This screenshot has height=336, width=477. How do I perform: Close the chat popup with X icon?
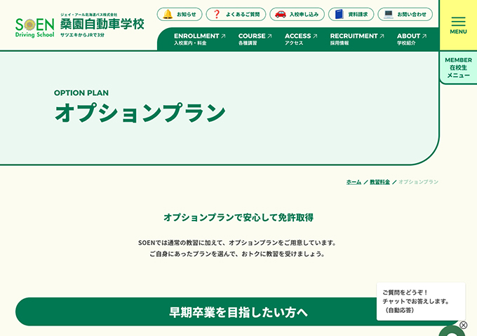[x=463, y=325]
